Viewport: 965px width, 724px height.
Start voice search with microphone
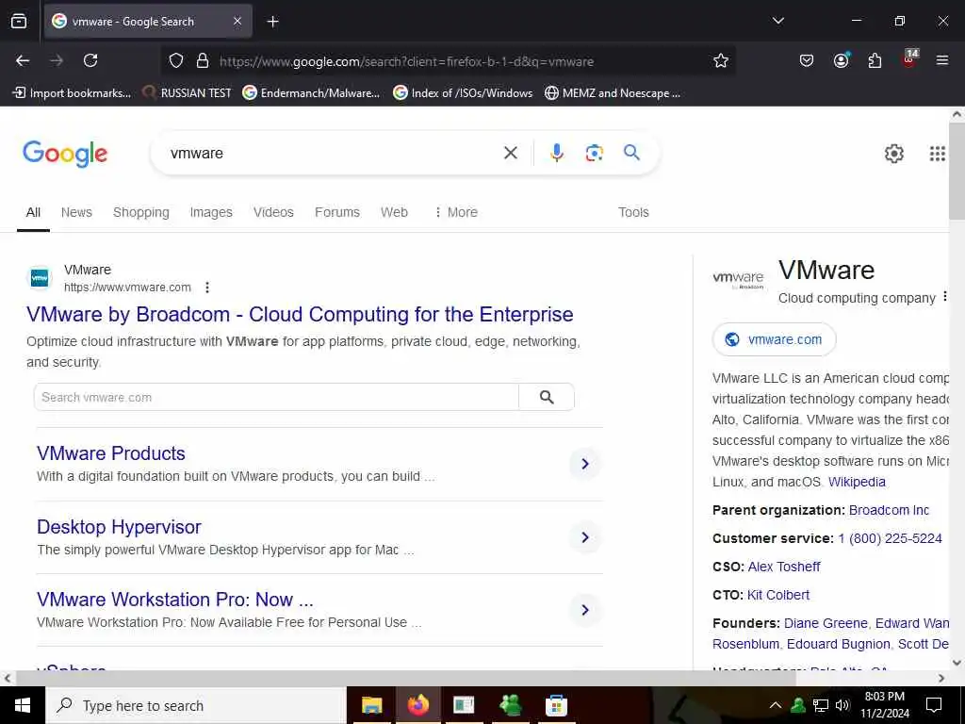556,153
